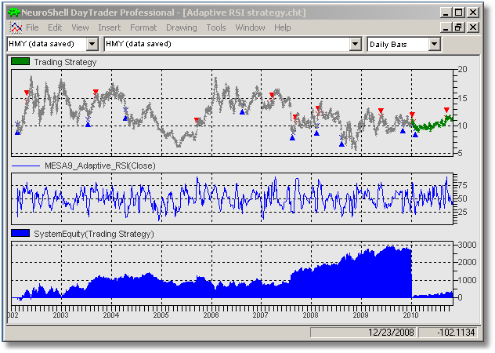The image size is (495, 353).
Task: Click the 2007 label on time axis
Action: pyautogui.click(x=261, y=315)
